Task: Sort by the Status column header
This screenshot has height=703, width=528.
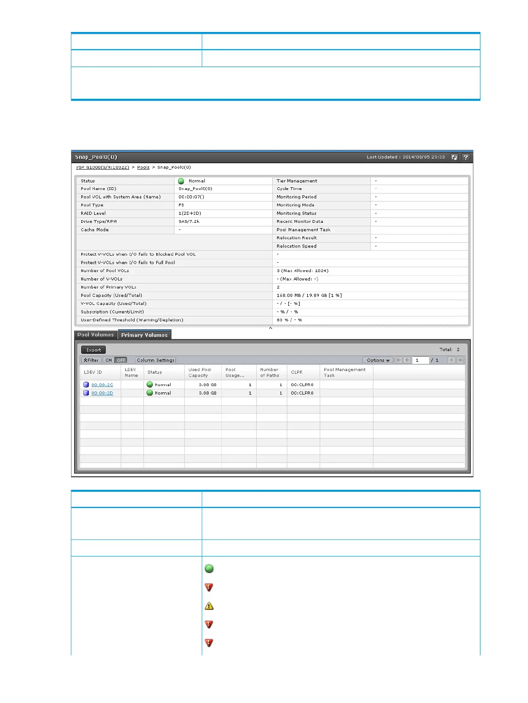Action: [x=164, y=372]
